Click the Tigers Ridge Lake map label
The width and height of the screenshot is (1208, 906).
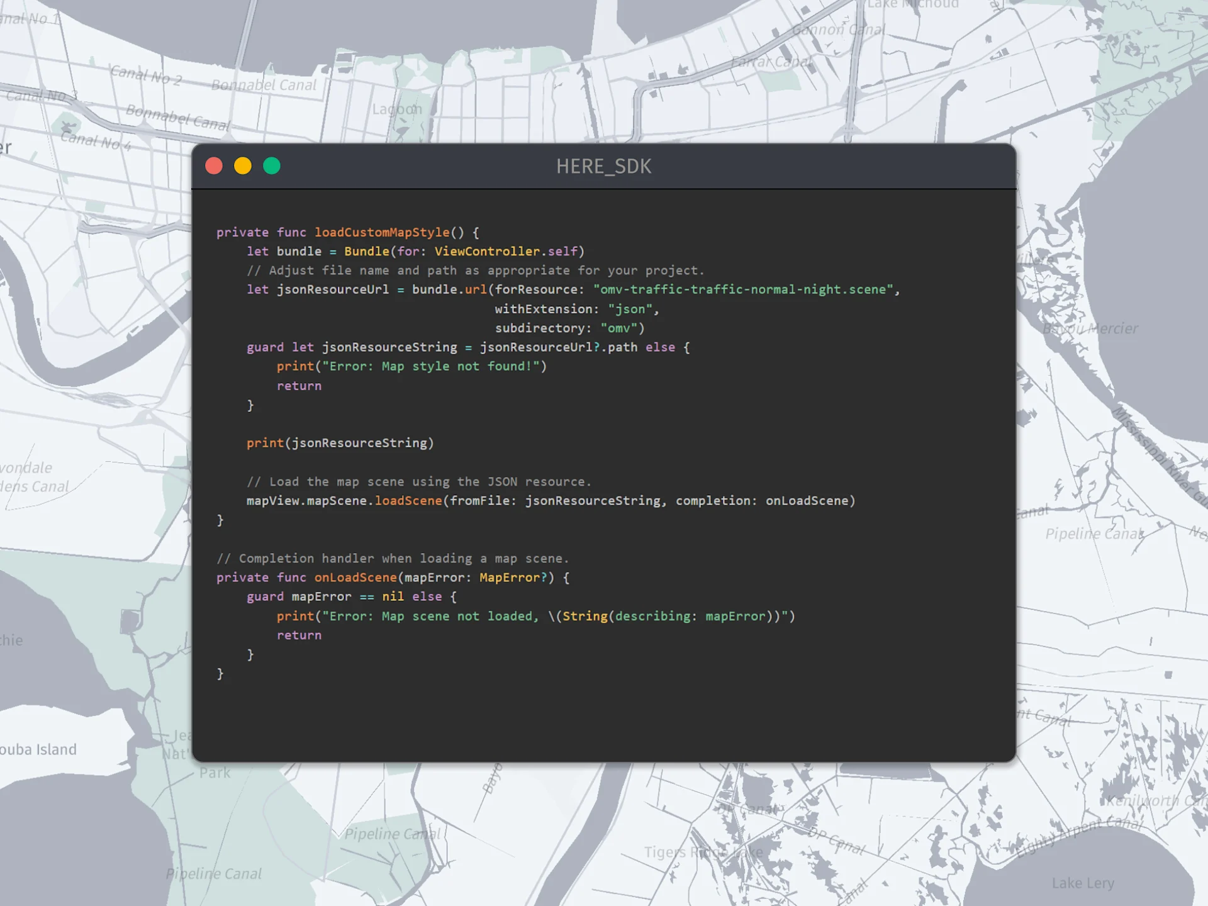pos(703,852)
